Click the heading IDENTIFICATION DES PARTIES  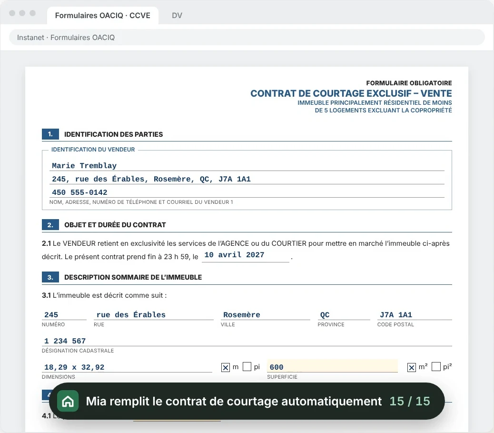(113, 134)
